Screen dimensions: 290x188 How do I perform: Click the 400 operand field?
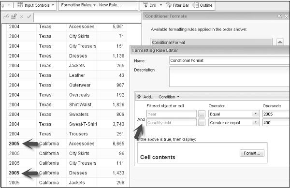click(x=276, y=123)
